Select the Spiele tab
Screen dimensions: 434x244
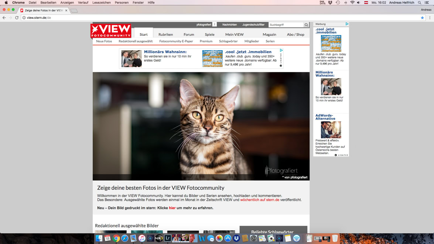tap(209, 34)
